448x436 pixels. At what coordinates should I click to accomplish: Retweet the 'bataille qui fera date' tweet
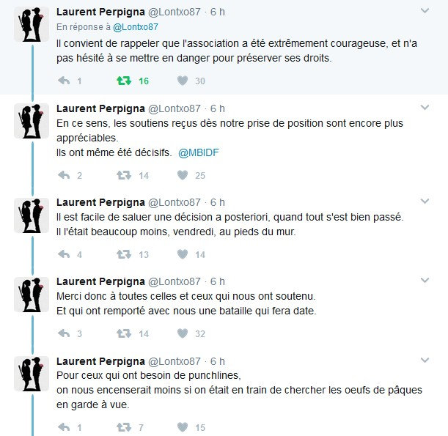124,333
